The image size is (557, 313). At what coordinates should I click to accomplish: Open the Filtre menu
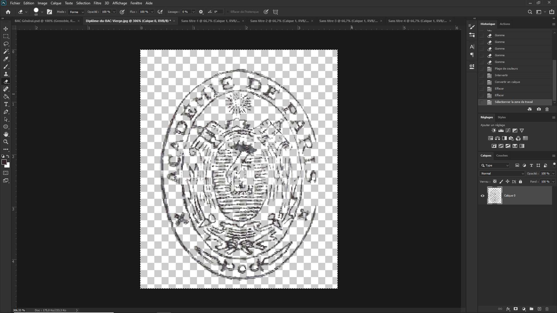pyautogui.click(x=97, y=3)
